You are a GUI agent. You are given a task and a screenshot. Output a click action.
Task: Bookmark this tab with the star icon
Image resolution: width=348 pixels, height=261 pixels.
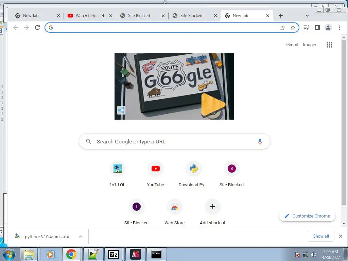(x=293, y=28)
